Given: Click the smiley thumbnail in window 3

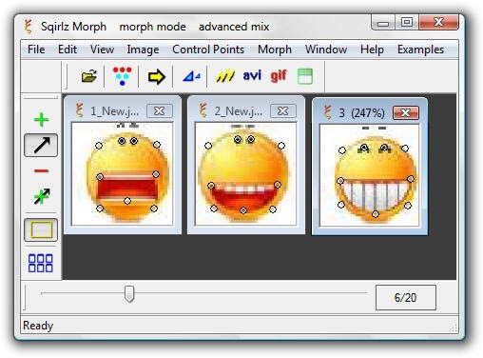Looking at the screenshot, I should [x=370, y=175].
